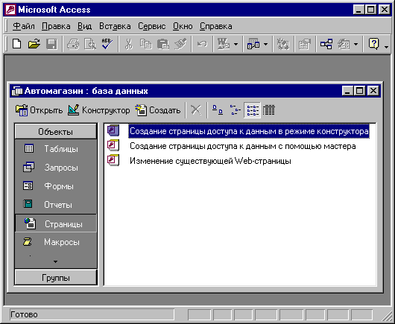The height and width of the screenshot is (324, 395).
Task: Click the Undo arrow icon
Action: [202, 44]
